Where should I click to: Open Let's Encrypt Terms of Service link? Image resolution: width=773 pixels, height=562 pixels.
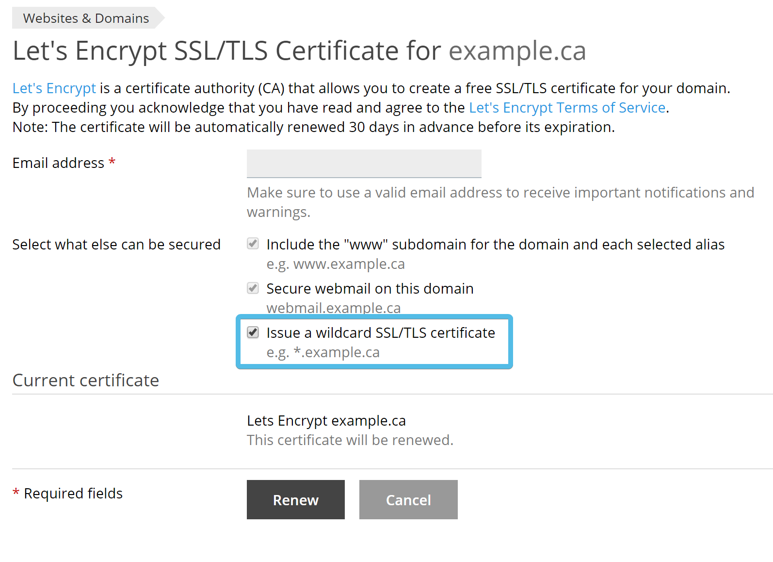point(567,108)
